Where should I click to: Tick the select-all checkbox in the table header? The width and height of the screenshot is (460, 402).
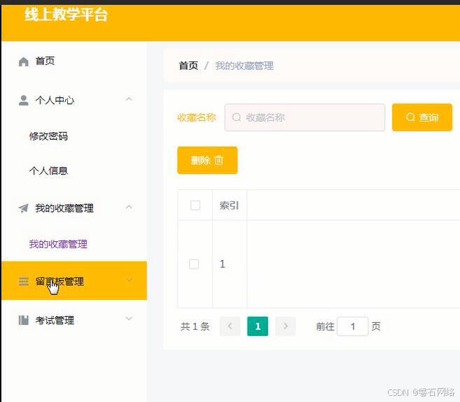[x=195, y=205]
